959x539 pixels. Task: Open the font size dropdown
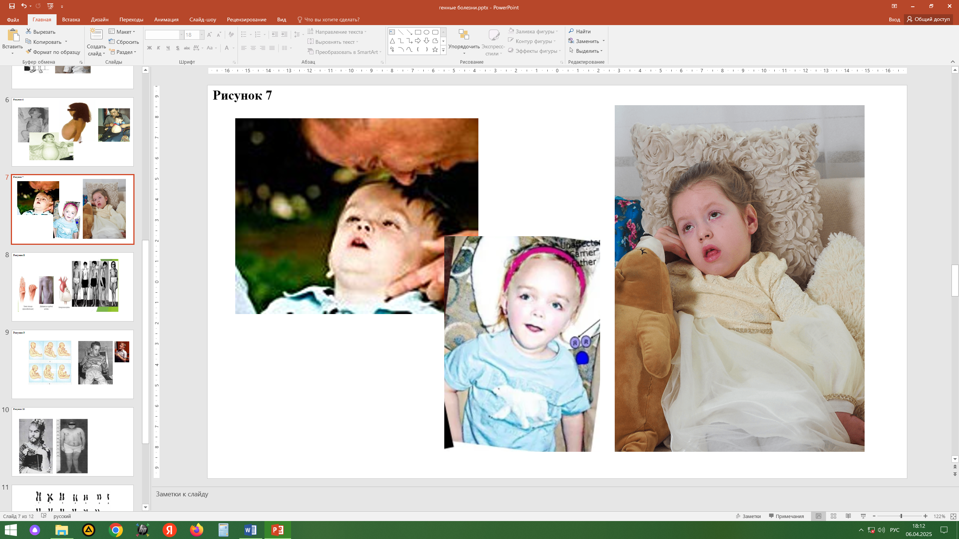(202, 35)
